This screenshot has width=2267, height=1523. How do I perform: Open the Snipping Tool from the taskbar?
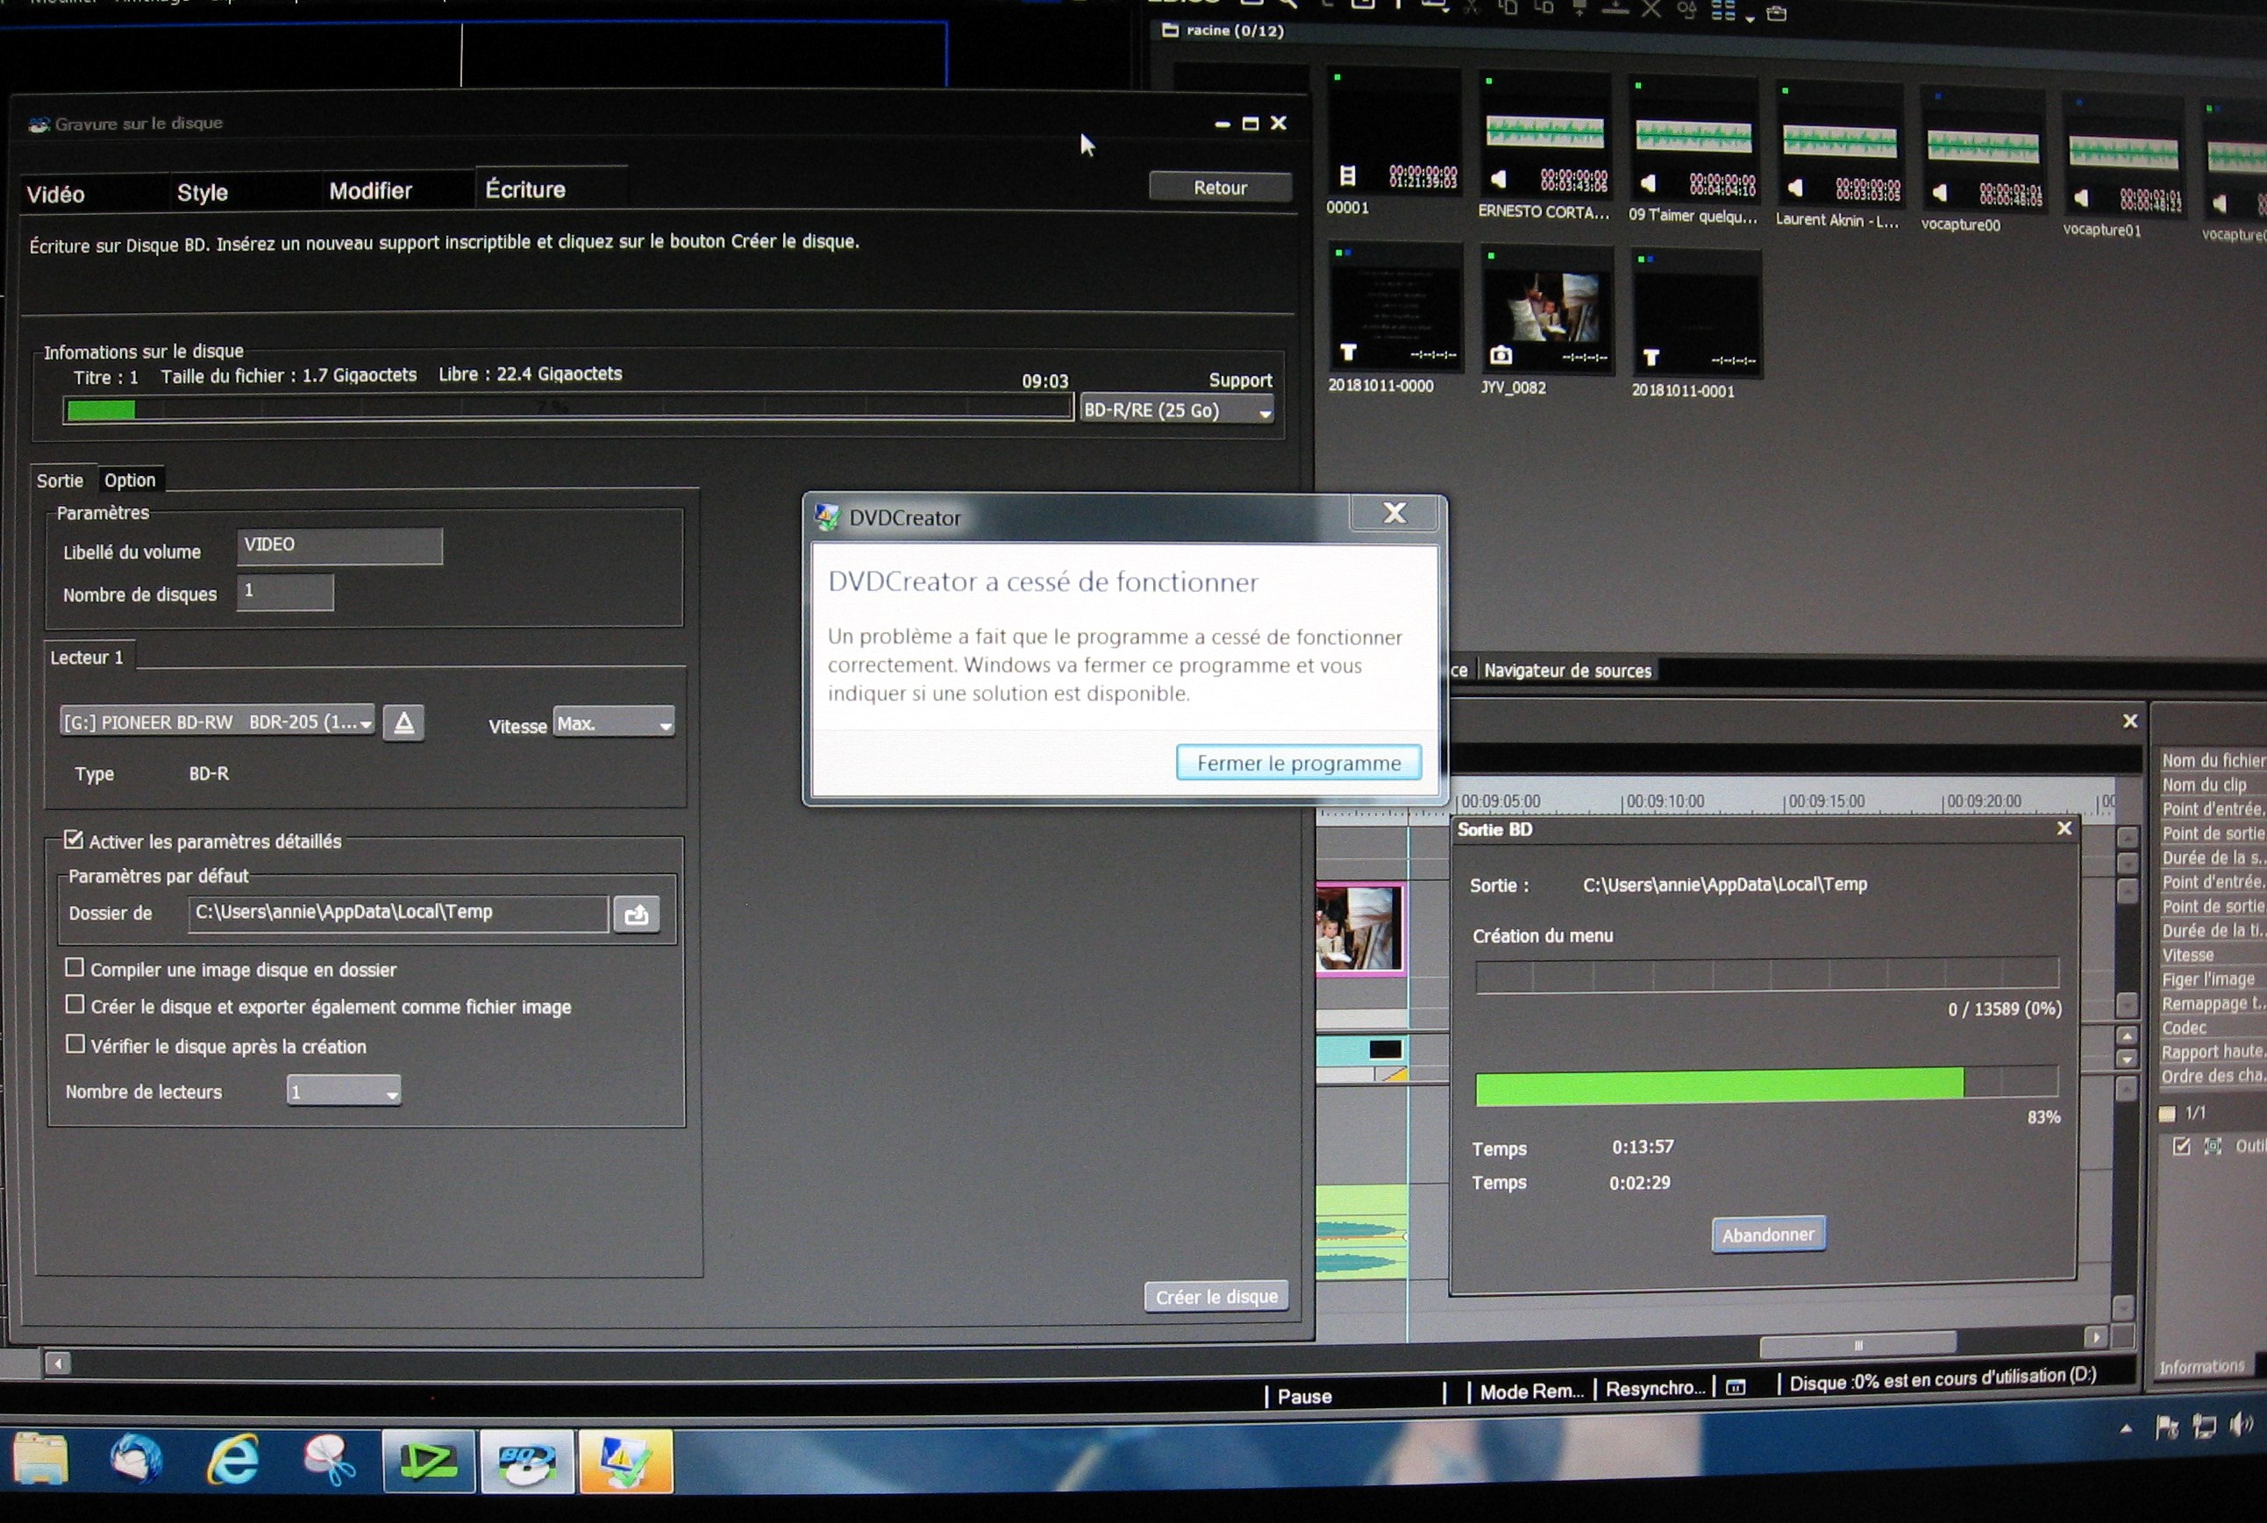tap(331, 1460)
